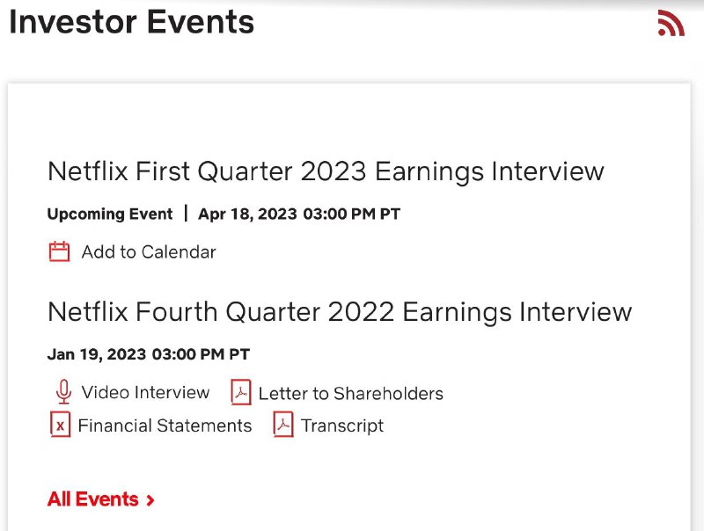Click the red RSS symbol at top right

(671, 22)
